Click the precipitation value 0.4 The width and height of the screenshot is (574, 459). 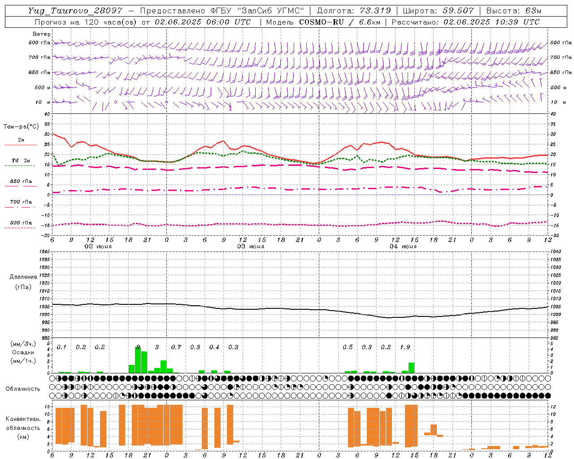click(214, 347)
